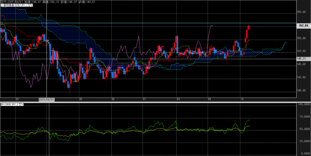Collapse the Ichimoku panel minus icon

(1, 5)
